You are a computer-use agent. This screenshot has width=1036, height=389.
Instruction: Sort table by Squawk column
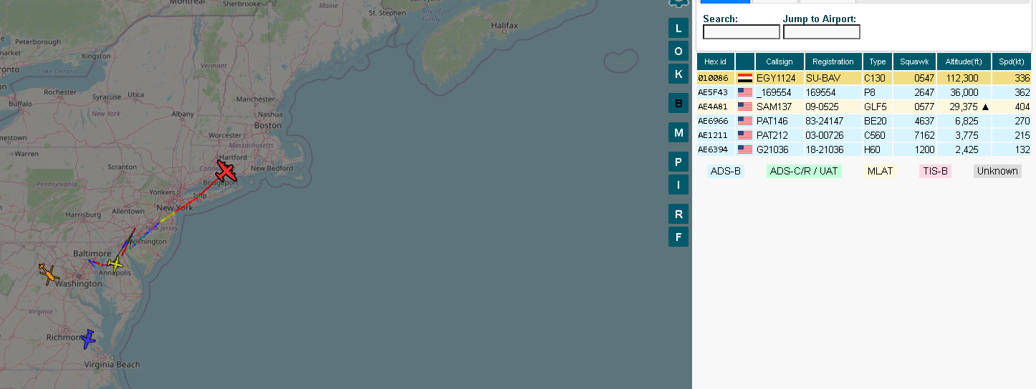[x=913, y=61]
